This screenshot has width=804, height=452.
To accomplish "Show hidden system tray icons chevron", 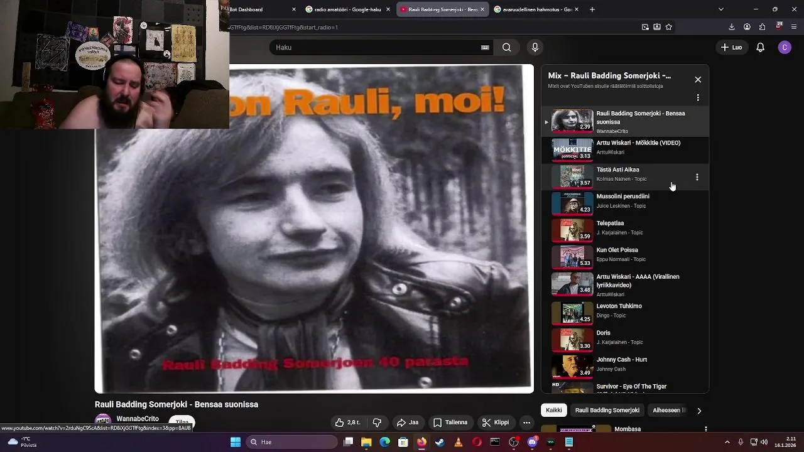I will (x=727, y=442).
